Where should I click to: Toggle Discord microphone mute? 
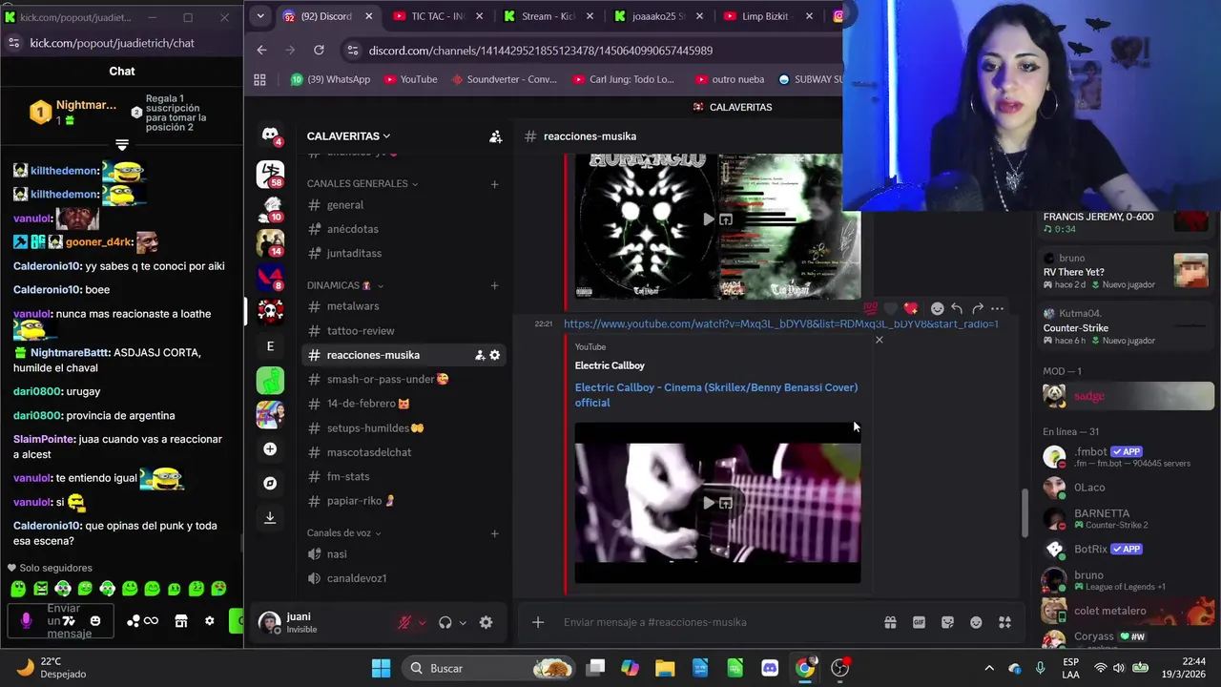[x=404, y=622]
